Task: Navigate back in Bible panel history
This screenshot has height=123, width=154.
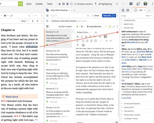Action: click(x=29, y=16)
